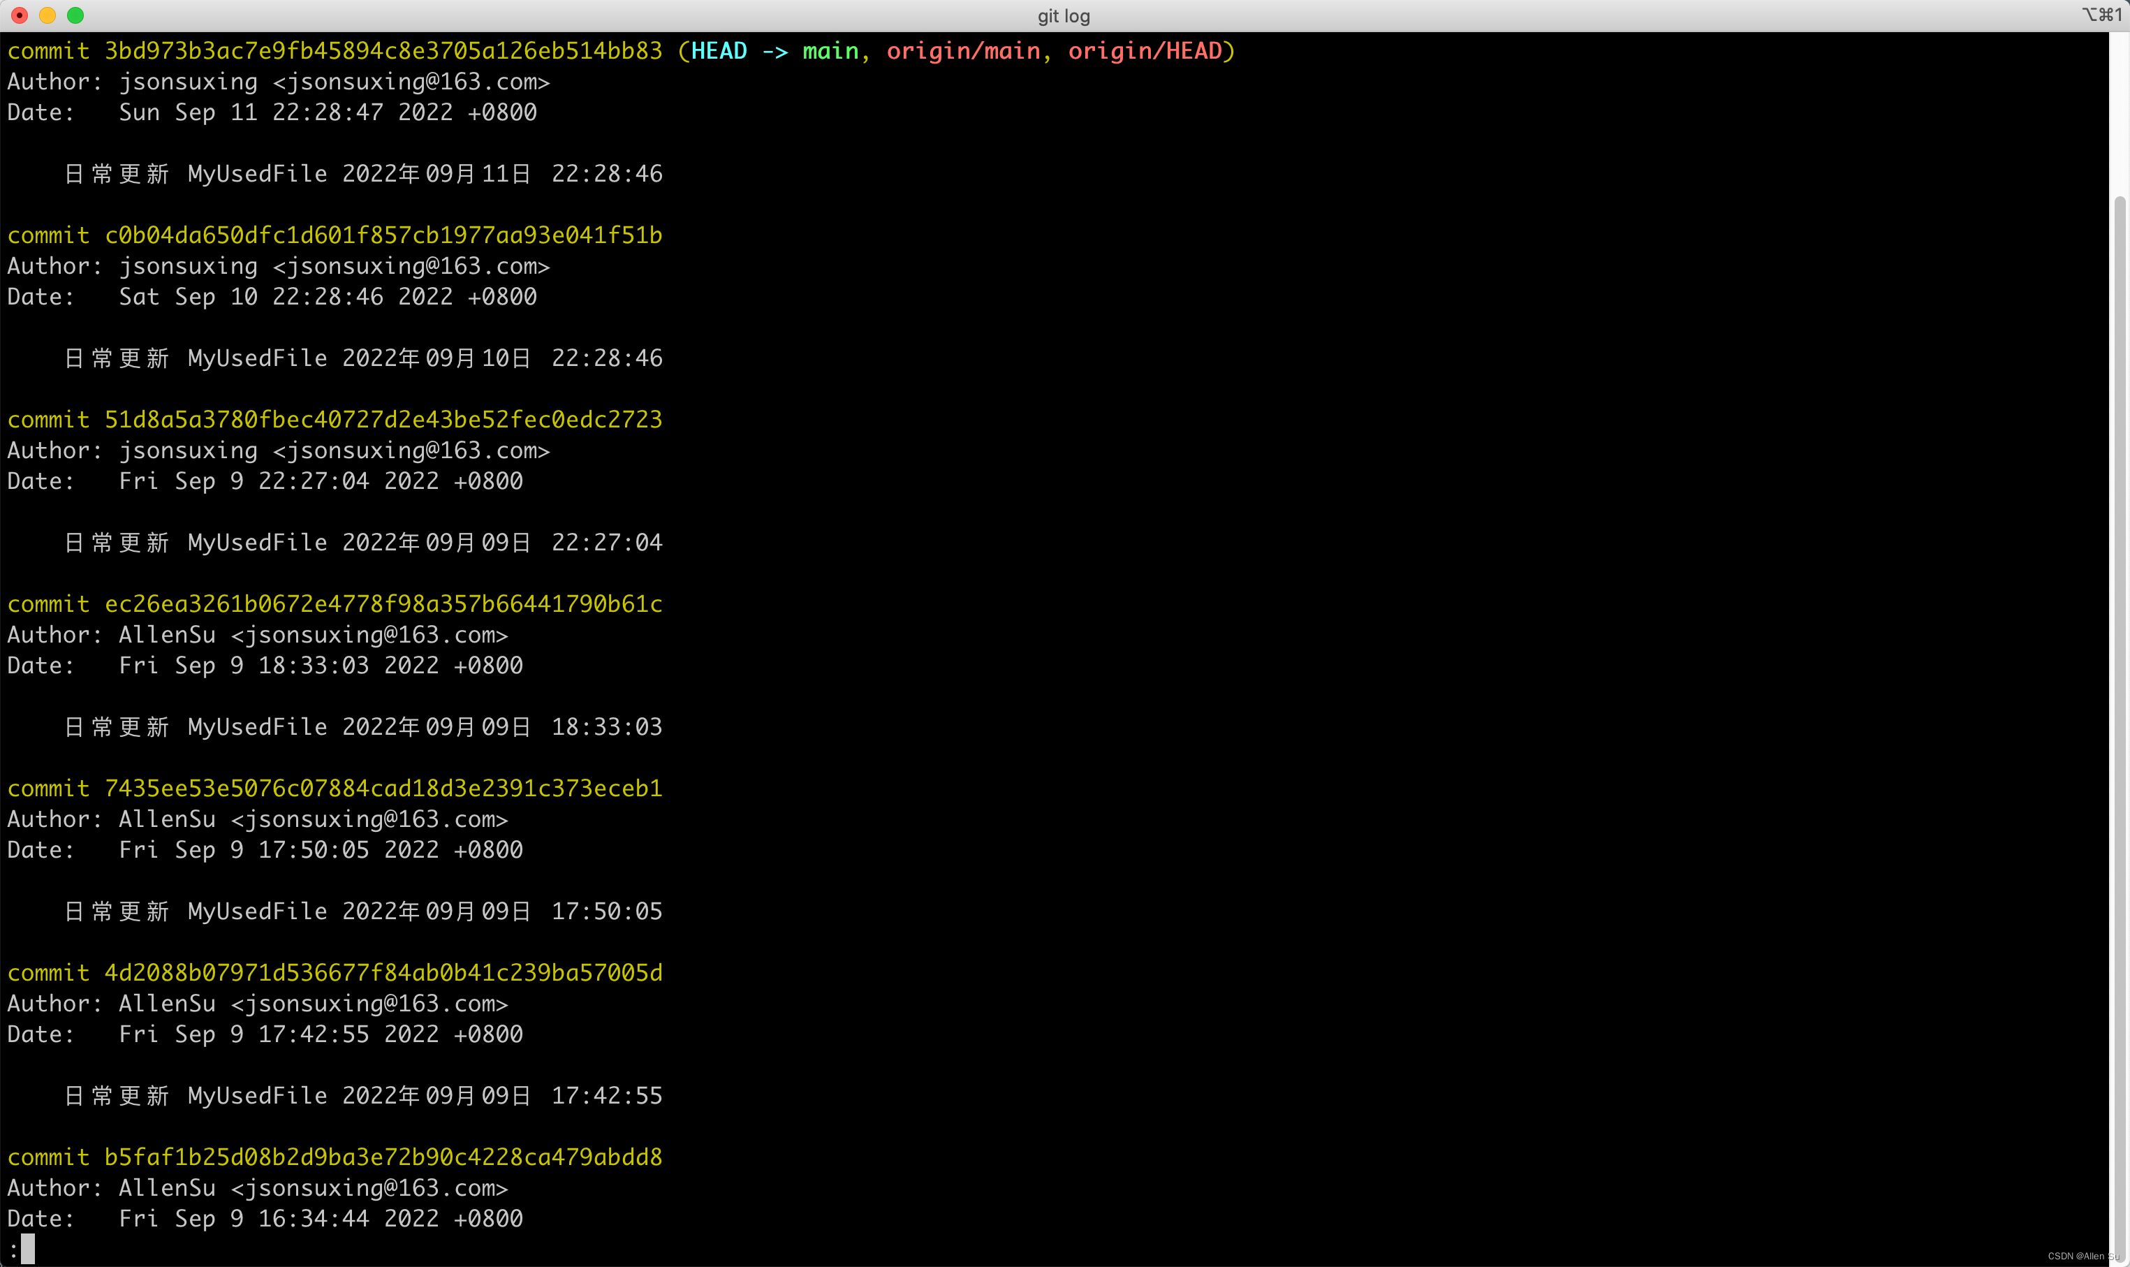Viewport: 2130px width, 1267px height.
Task: Click Author line under commit b5faf1b2
Action: [258, 1189]
